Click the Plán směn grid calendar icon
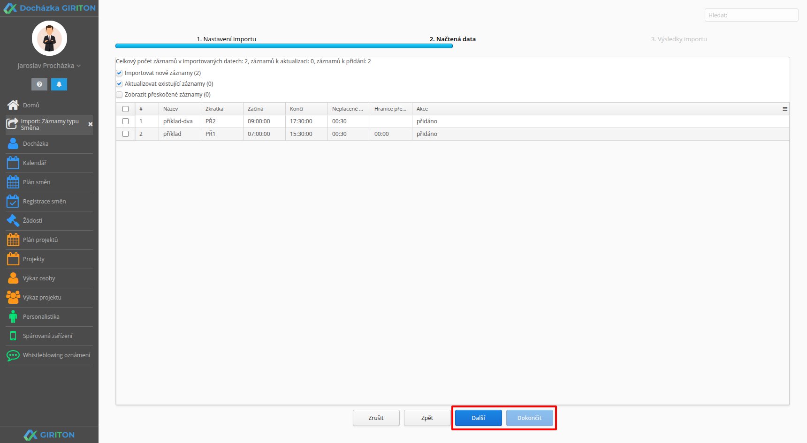807x443 pixels. tap(13, 182)
